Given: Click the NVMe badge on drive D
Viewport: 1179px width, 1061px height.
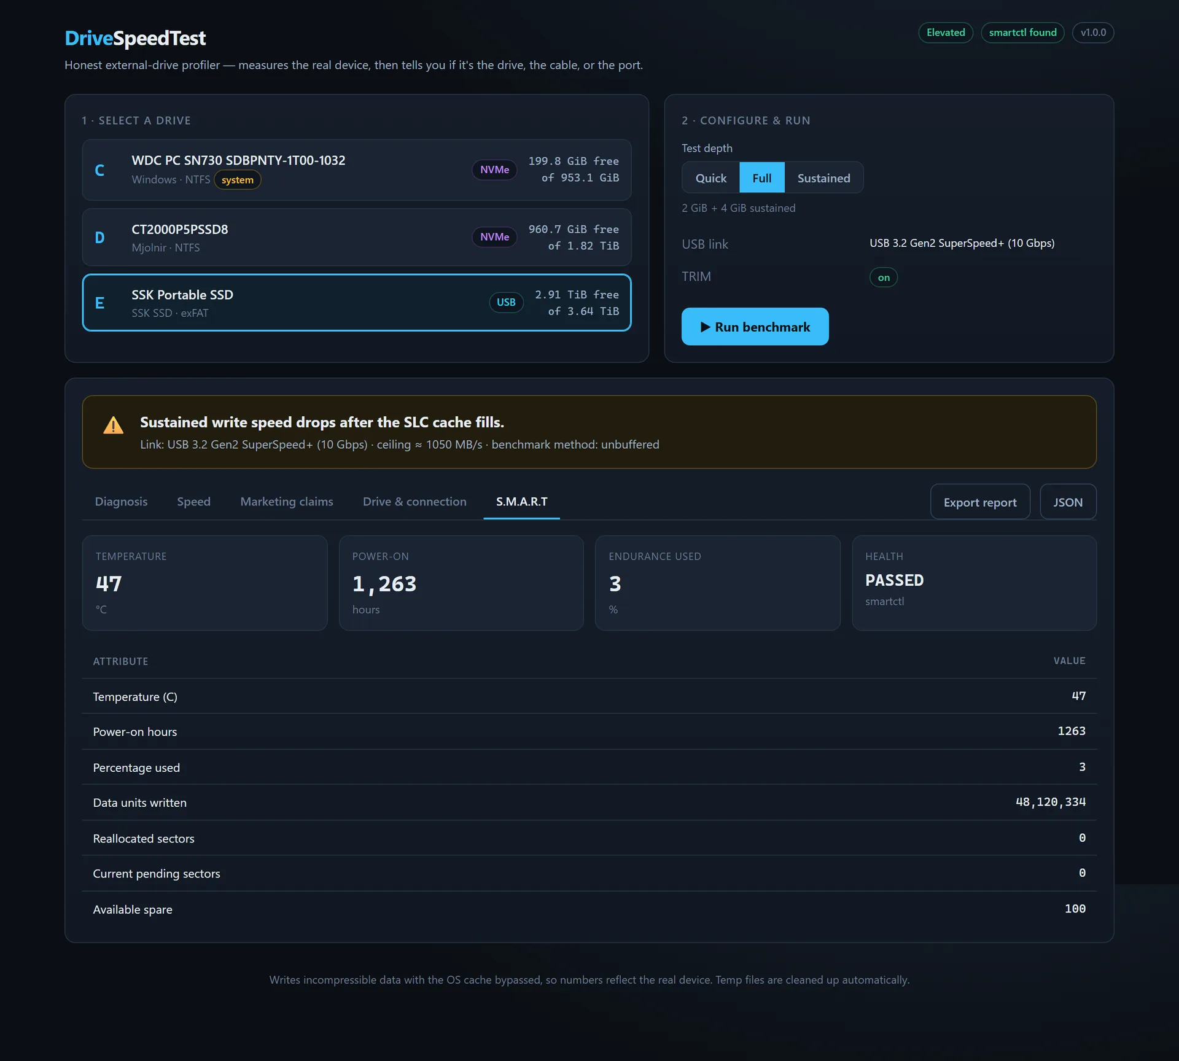Looking at the screenshot, I should click(x=494, y=237).
